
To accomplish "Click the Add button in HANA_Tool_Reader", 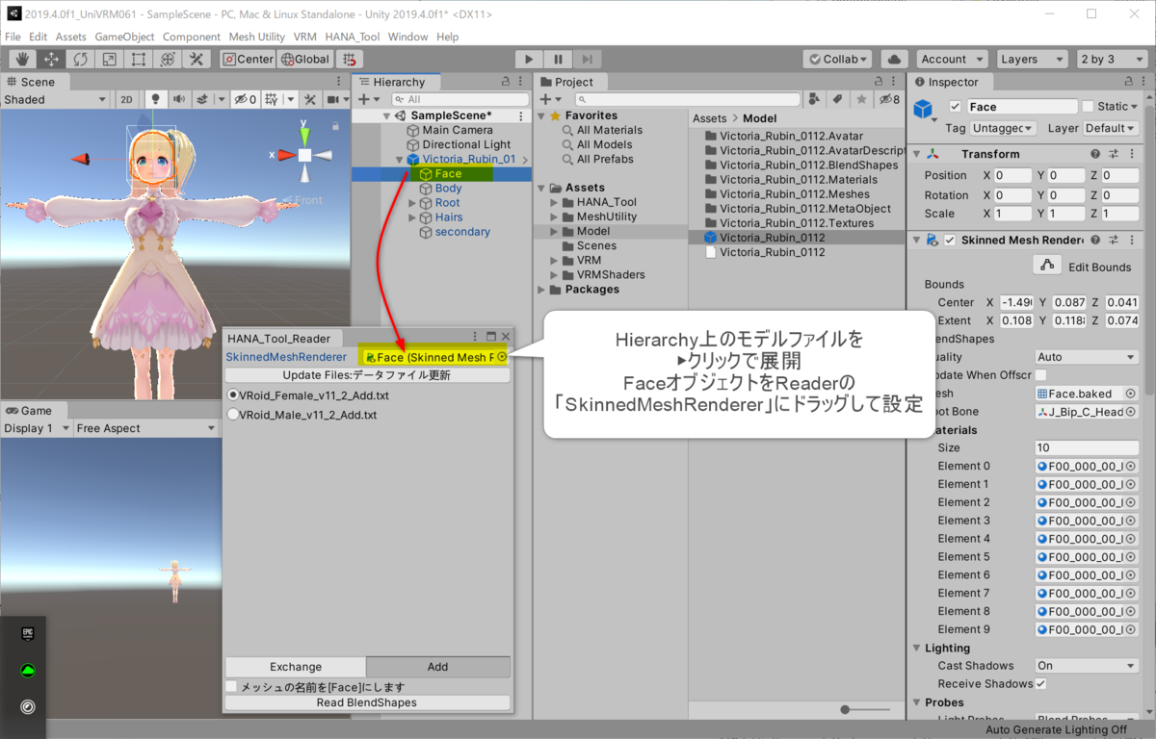I will click(438, 667).
